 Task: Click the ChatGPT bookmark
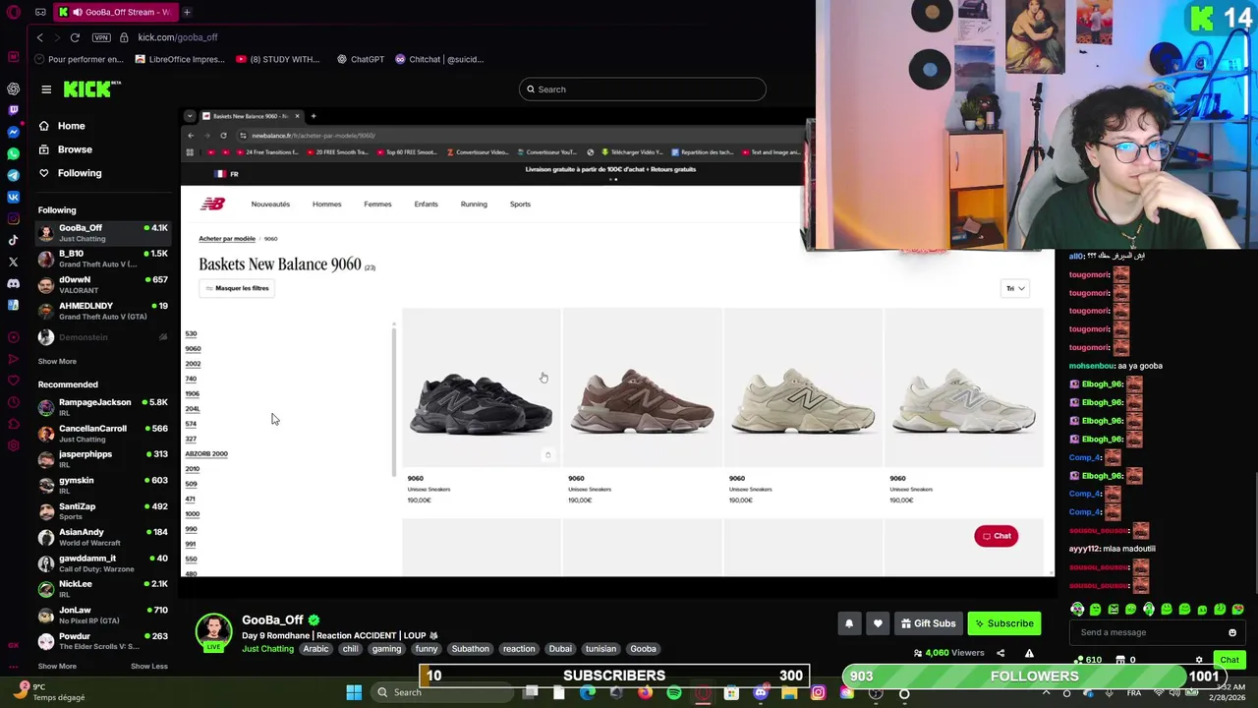(x=361, y=59)
